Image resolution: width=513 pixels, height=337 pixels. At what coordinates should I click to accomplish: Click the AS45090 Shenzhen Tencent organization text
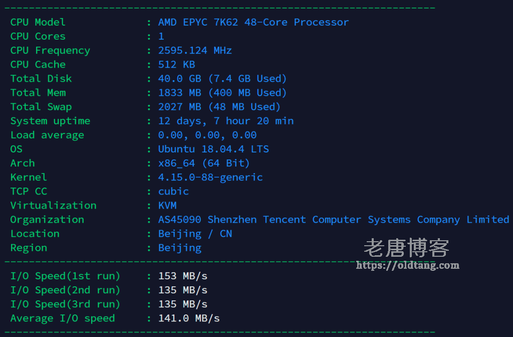tap(334, 219)
